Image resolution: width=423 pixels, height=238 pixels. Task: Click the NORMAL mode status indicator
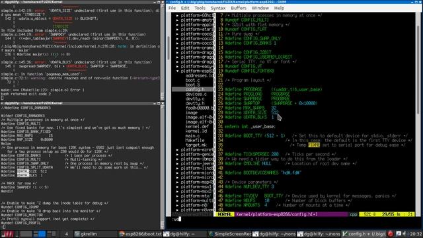point(225,214)
